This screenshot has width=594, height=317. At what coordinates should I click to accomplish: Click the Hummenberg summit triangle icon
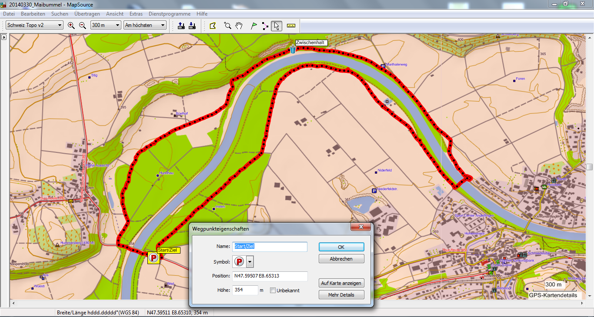coord(57,244)
